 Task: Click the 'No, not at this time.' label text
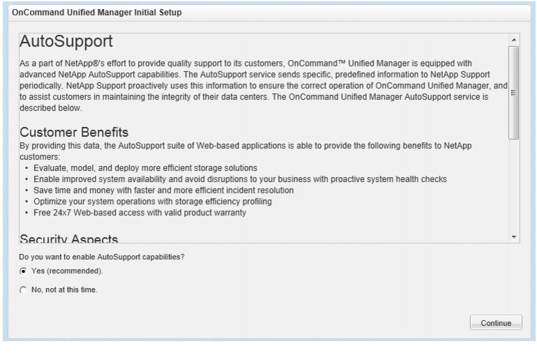65,290
